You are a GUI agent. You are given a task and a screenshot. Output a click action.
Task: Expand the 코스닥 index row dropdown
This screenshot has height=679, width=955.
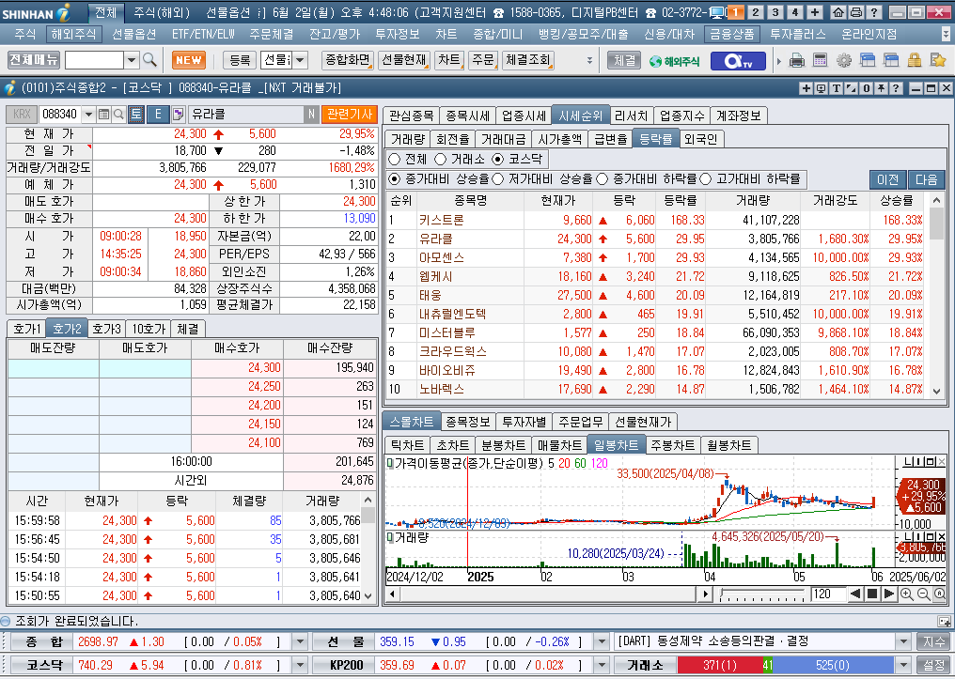point(300,665)
